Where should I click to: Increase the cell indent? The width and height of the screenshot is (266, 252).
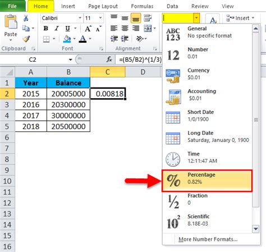[125, 39]
